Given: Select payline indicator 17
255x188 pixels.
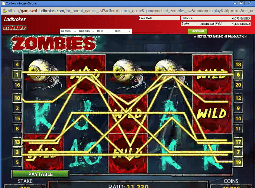Looking at the screenshot, I should (238, 142).
